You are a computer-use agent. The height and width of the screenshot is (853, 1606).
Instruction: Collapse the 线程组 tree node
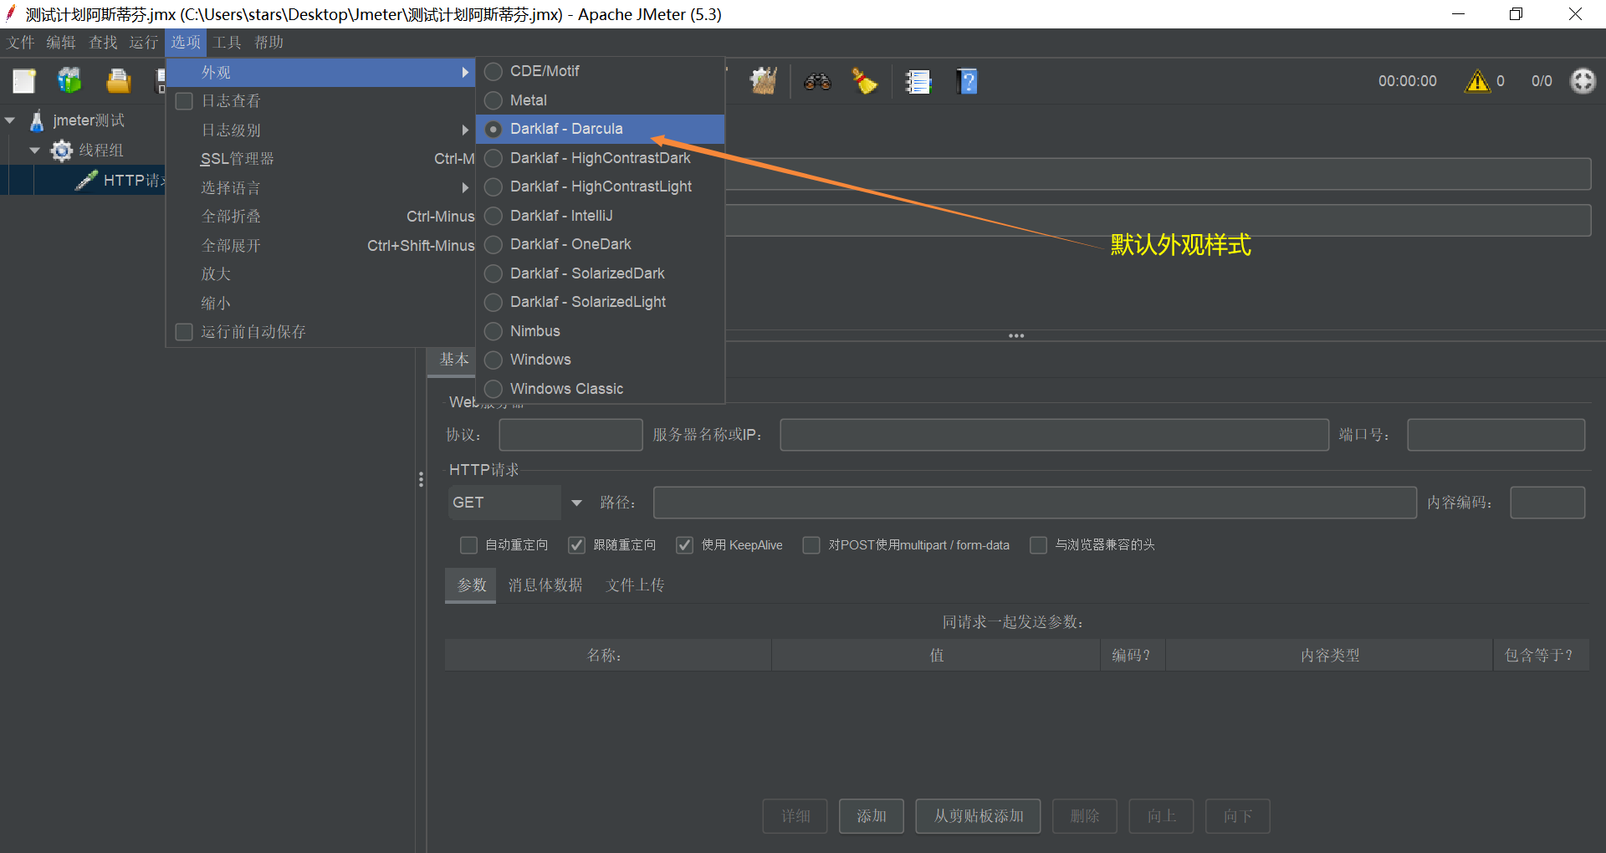point(35,150)
